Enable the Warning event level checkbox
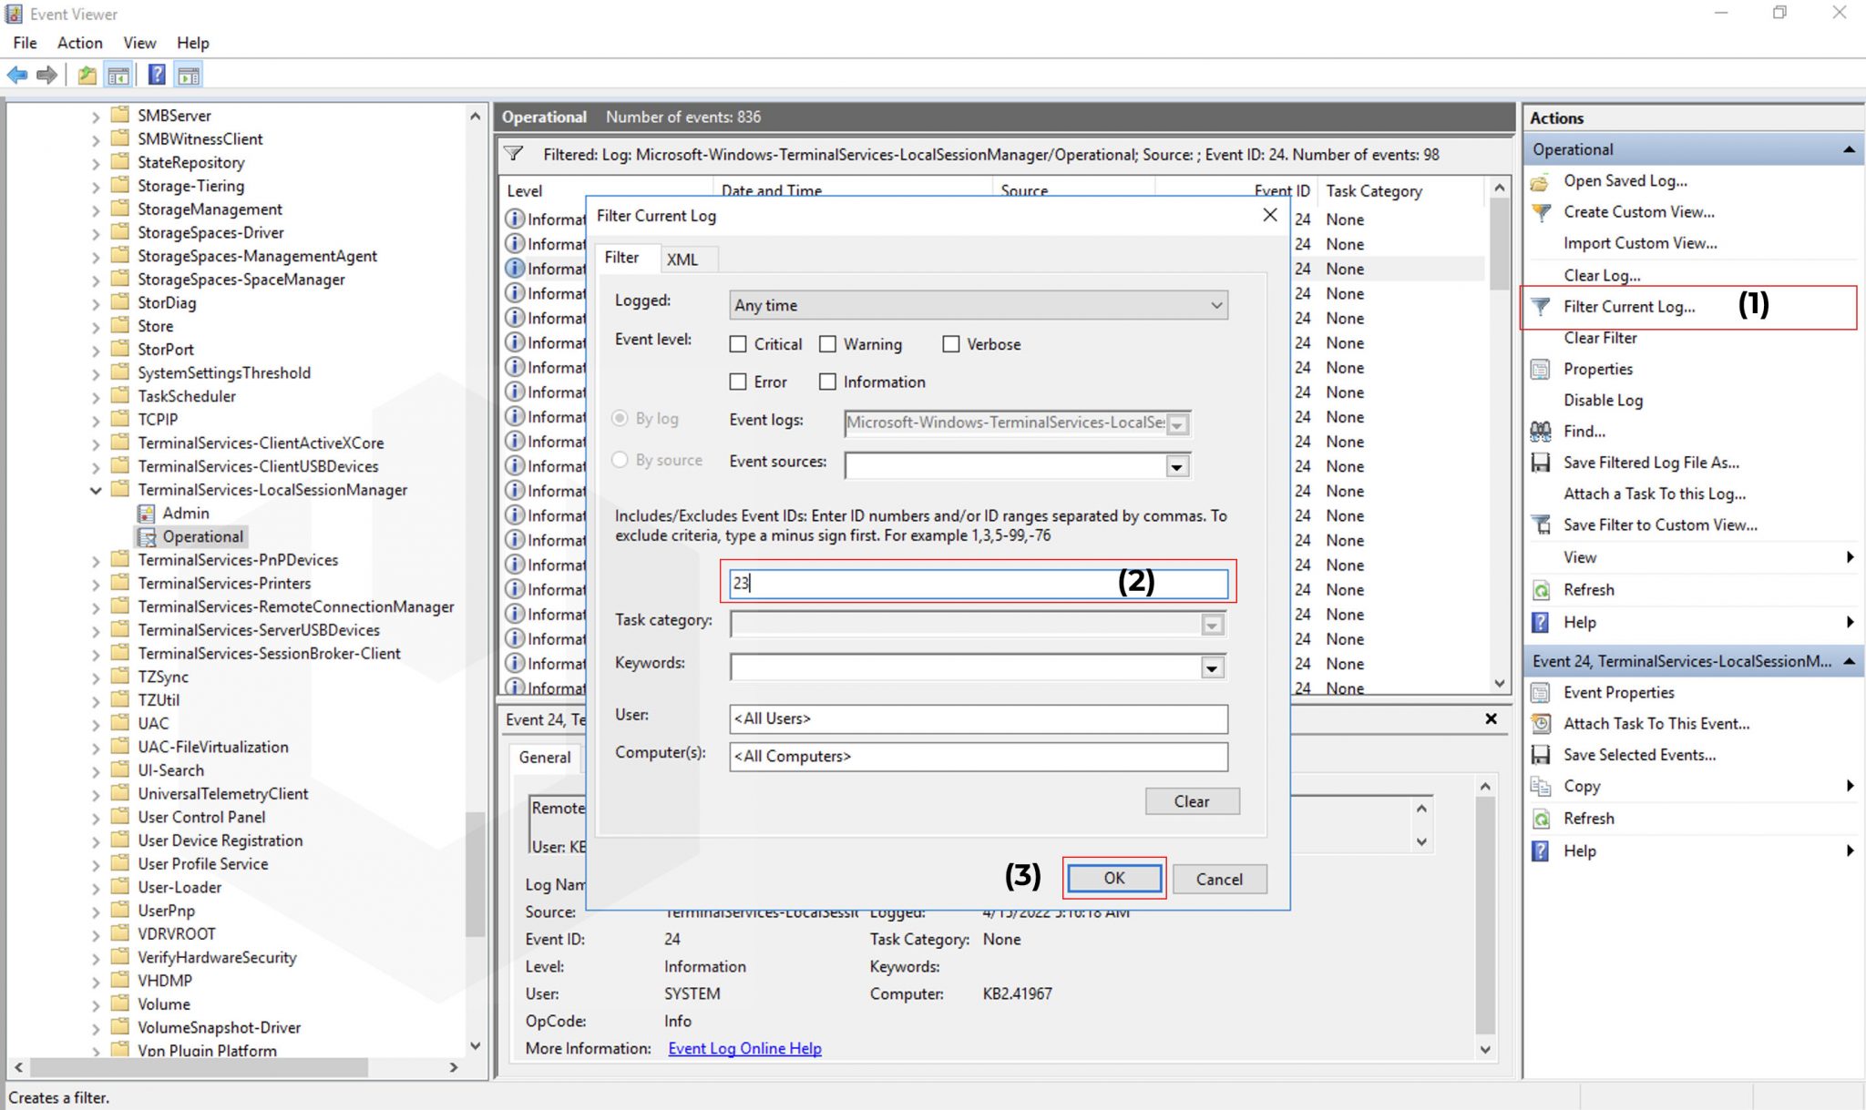 coord(828,344)
